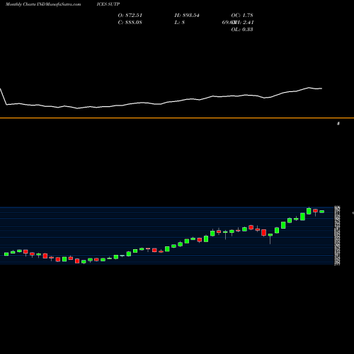
Task: Click the first green candlestick at the far left
Action: [x=6, y=254]
